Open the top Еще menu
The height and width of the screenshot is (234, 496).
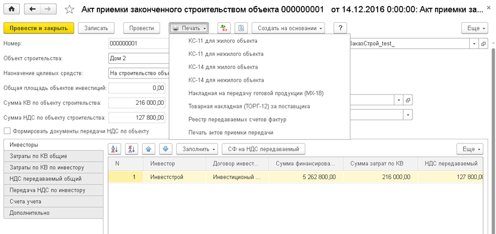pyautogui.click(x=476, y=28)
